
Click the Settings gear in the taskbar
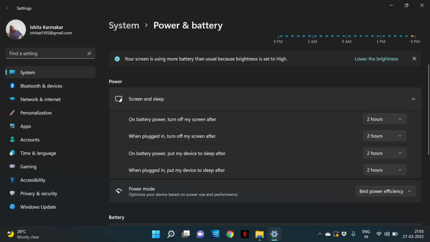click(x=274, y=234)
